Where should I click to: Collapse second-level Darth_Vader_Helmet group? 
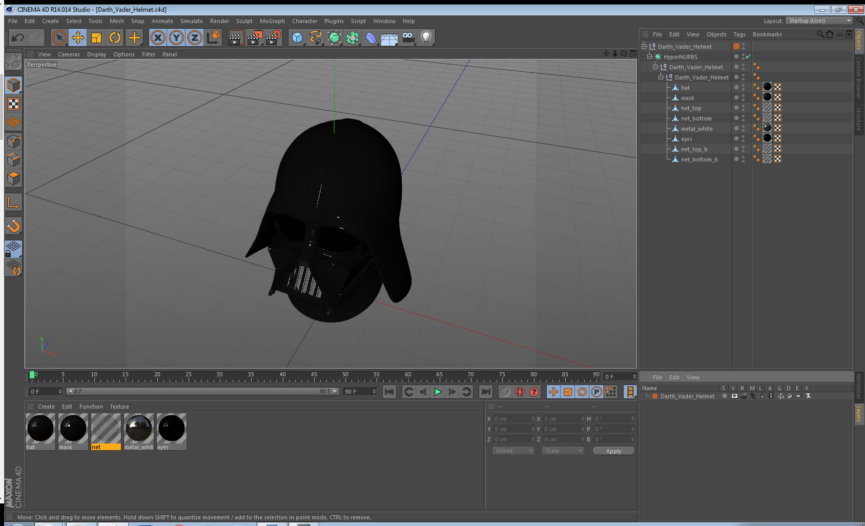(655, 67)
